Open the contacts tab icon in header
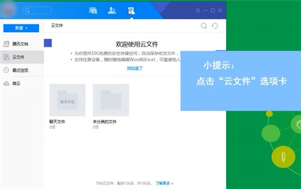The width and height of the screenshot is (301, 189). pyautogui.click(x=112, y=10)
